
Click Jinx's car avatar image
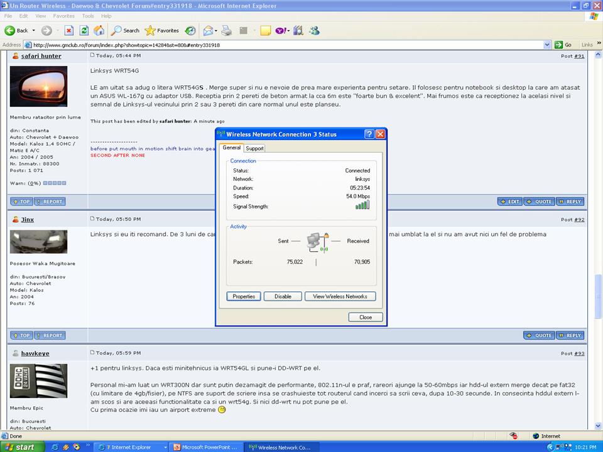tap(38, 242)
